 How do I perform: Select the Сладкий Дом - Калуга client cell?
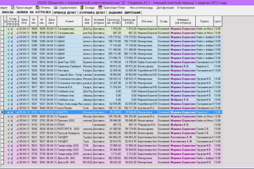pyautogui.click(x=69, y=75)
